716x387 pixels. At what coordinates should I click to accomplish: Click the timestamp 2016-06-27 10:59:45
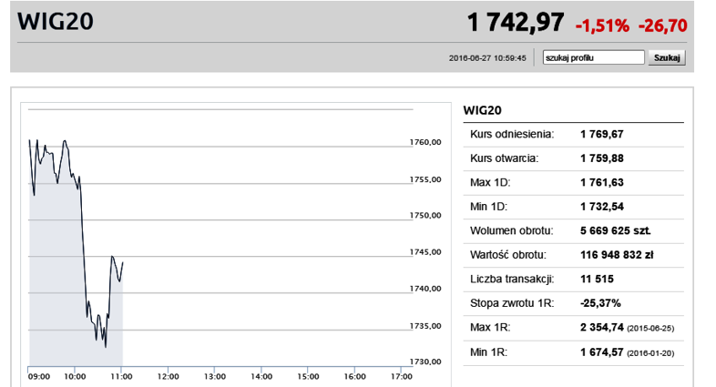click(x=487, y=58)
